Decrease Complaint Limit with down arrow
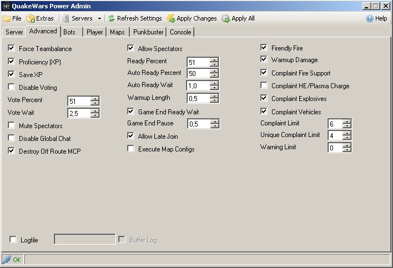This screenshot has width=393, height=268. coord(347,126)
